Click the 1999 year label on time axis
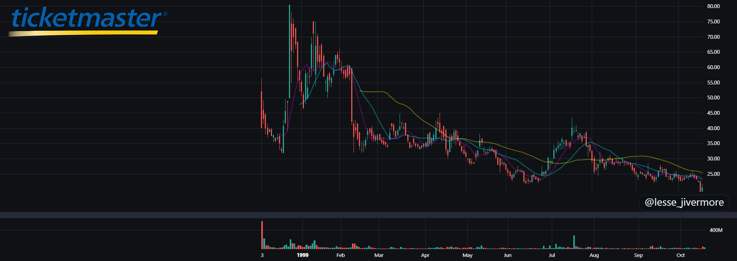Screen dimensions: 737x261 coord(302,255)
